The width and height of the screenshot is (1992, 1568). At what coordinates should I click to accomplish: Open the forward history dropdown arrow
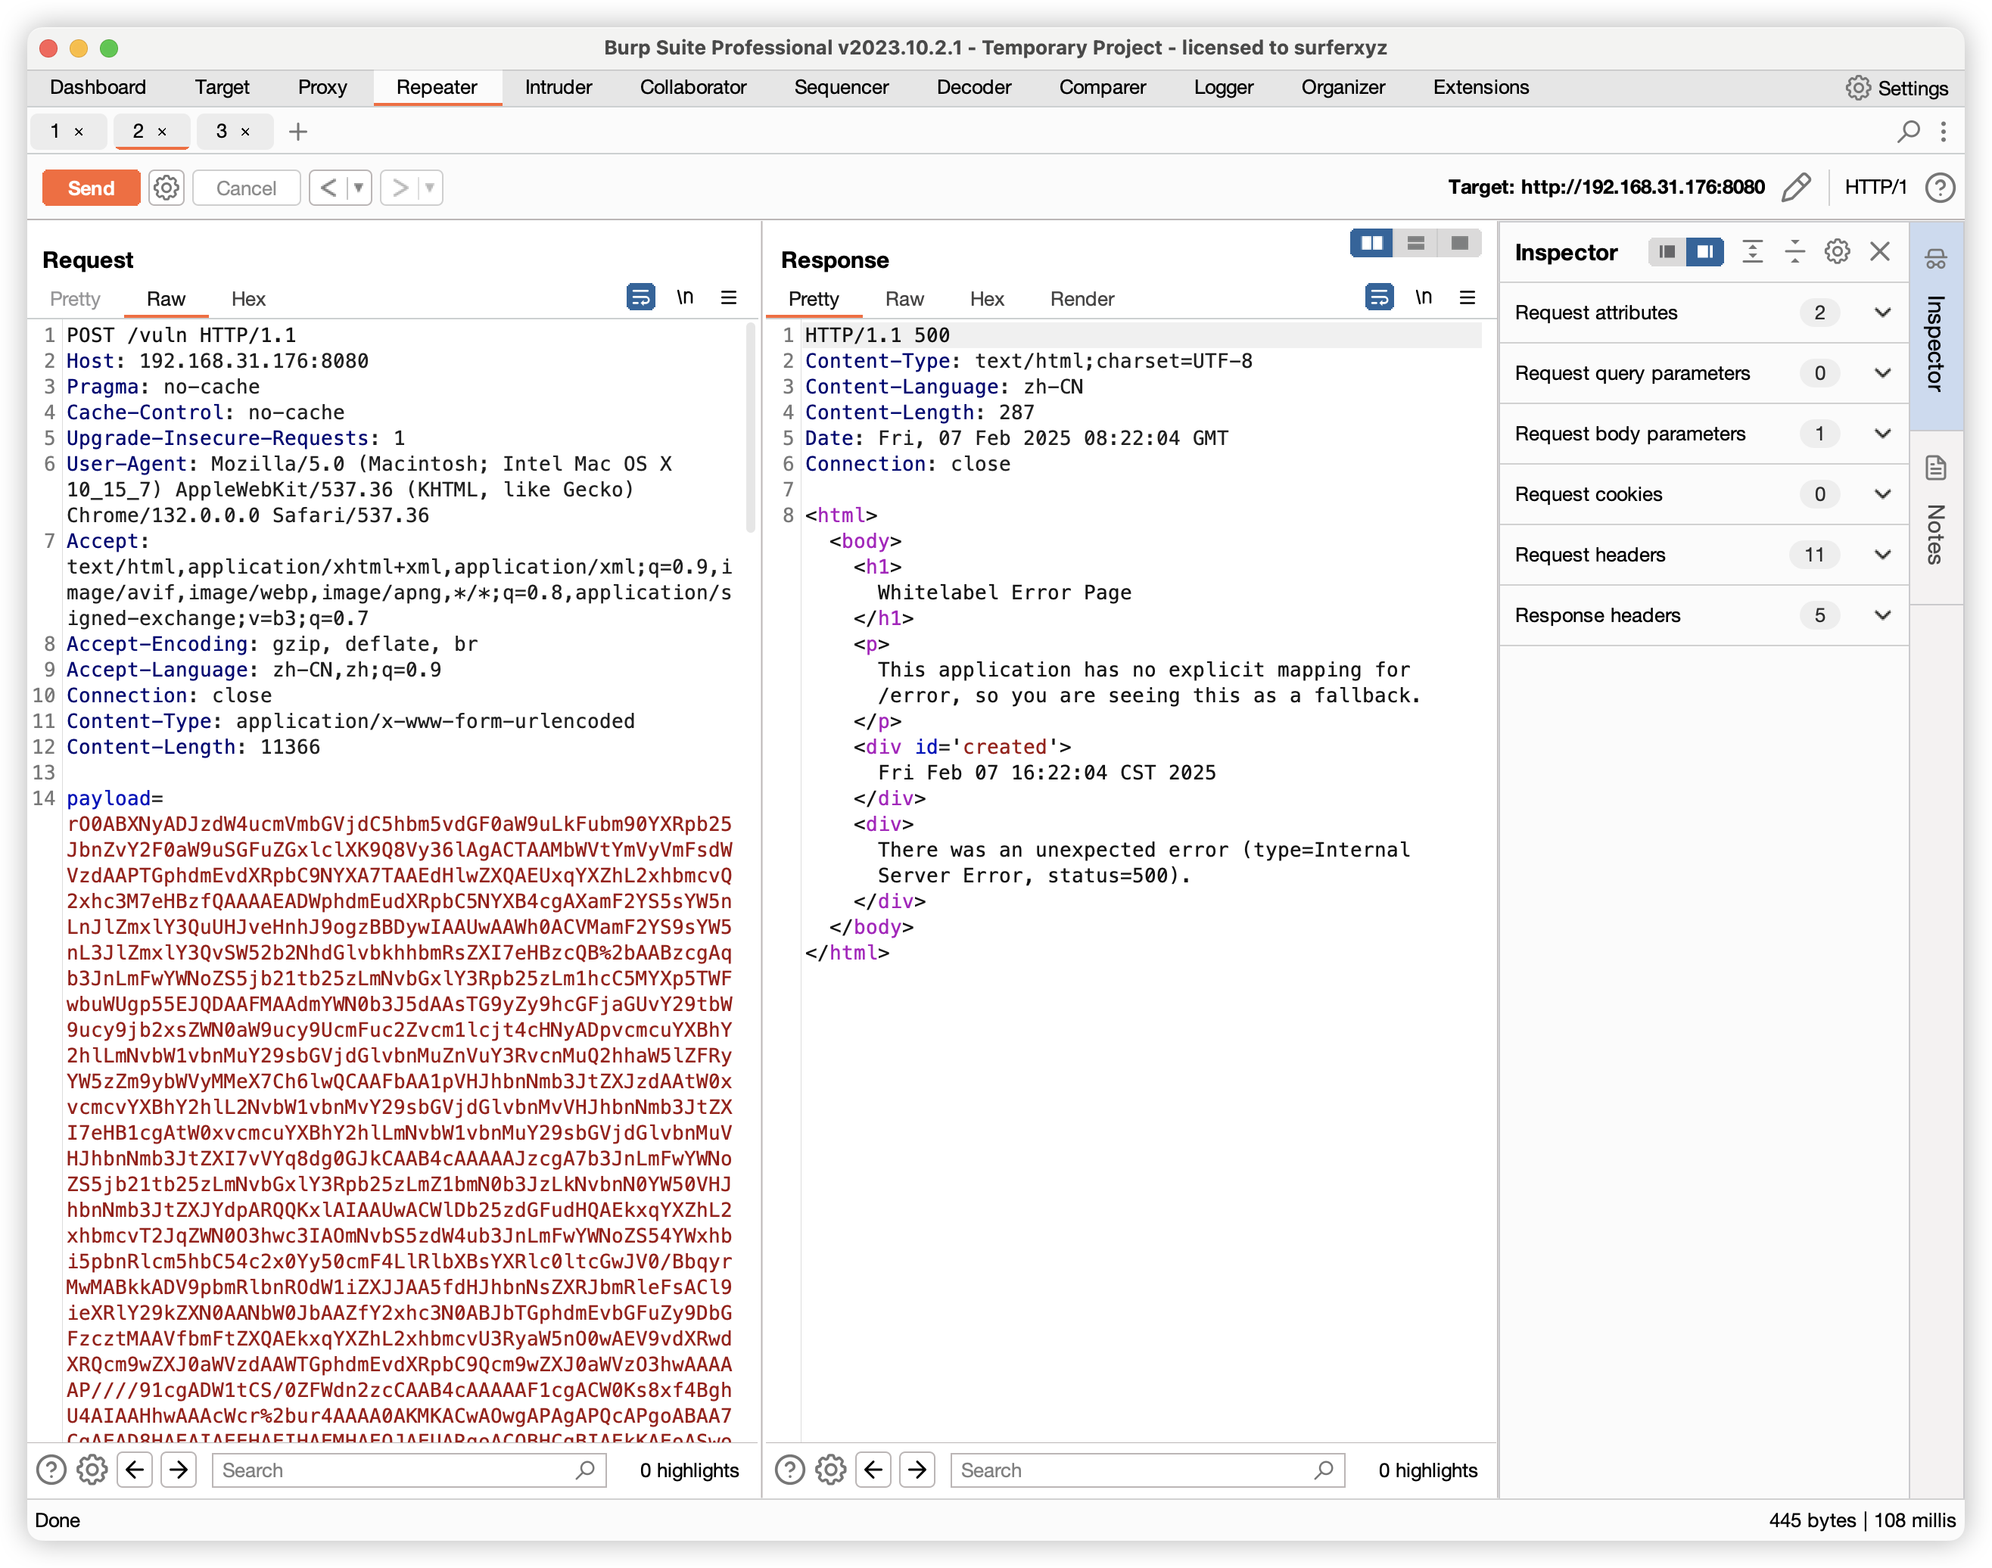(430, 188)
